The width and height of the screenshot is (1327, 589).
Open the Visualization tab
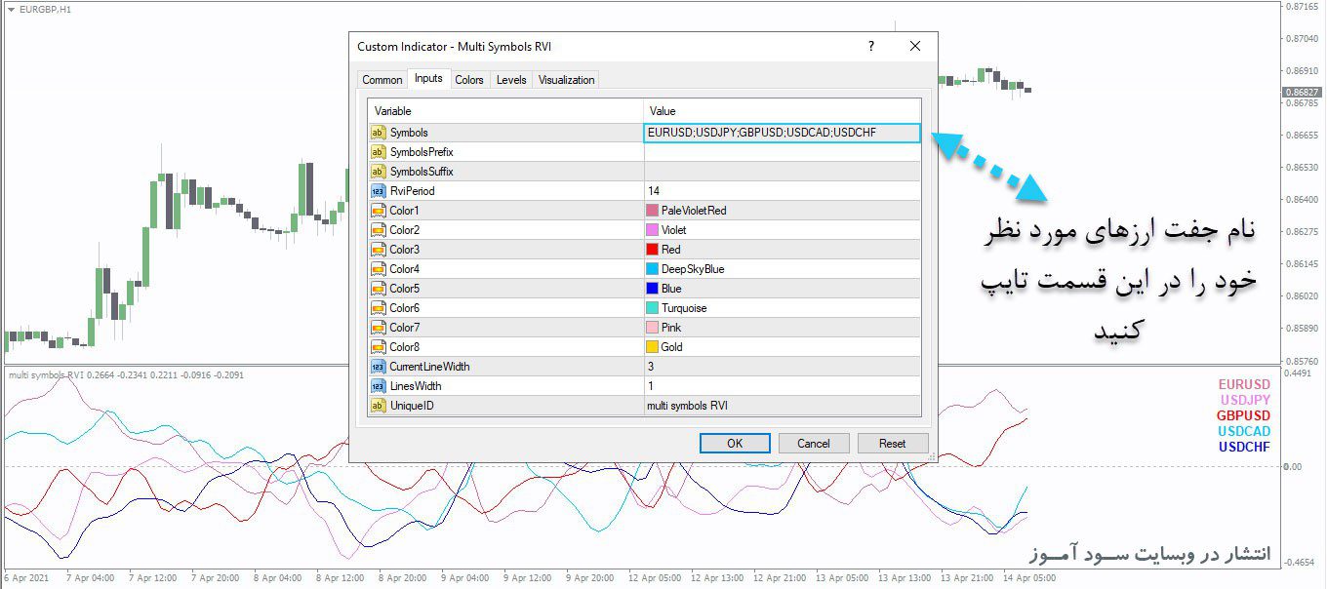(566, 80)
